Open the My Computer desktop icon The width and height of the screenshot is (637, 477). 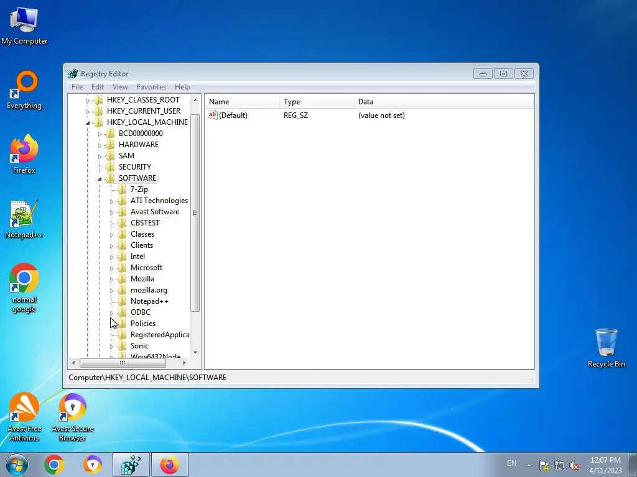point(24,24)
